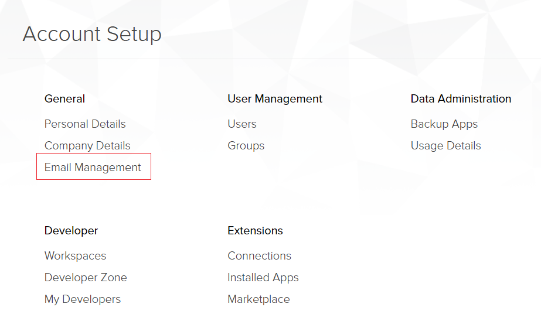Image resolution: width=541 pixels, height=324 pixels.
Task: Open Groups under User Management
Action: pyautogui.click(x=246, y=146)
